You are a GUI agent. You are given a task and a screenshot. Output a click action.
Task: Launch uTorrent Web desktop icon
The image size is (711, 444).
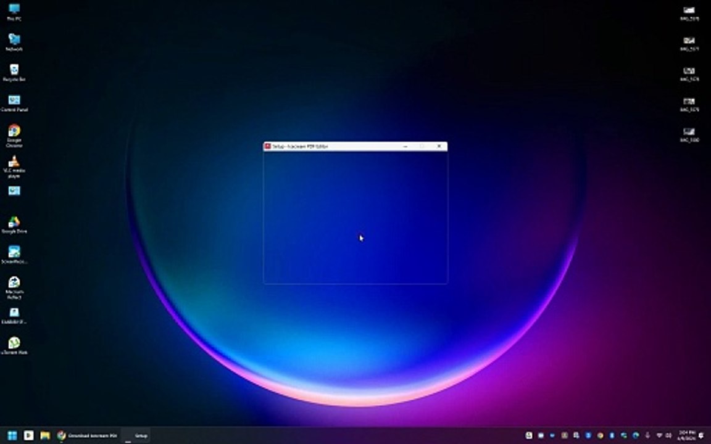14,346
